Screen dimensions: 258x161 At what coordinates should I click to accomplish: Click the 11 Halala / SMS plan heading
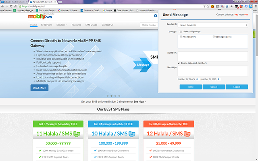(x=54, y=134)
